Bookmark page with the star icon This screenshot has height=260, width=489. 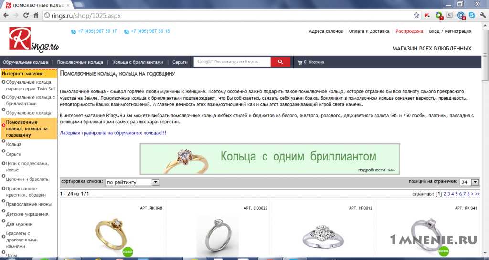click(416, 15)
